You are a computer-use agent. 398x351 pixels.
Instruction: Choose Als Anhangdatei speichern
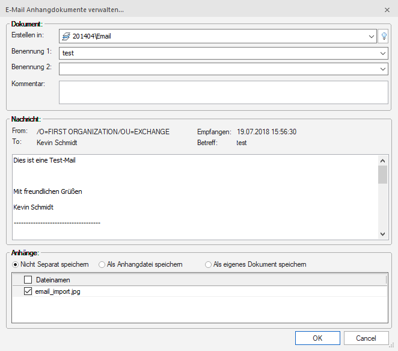[x=102, y=264]
